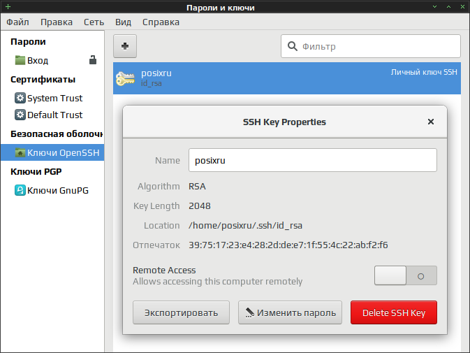Click the Экспортировать button
The height and width of the screenshot is (353, 470).
tap(181, 312)
